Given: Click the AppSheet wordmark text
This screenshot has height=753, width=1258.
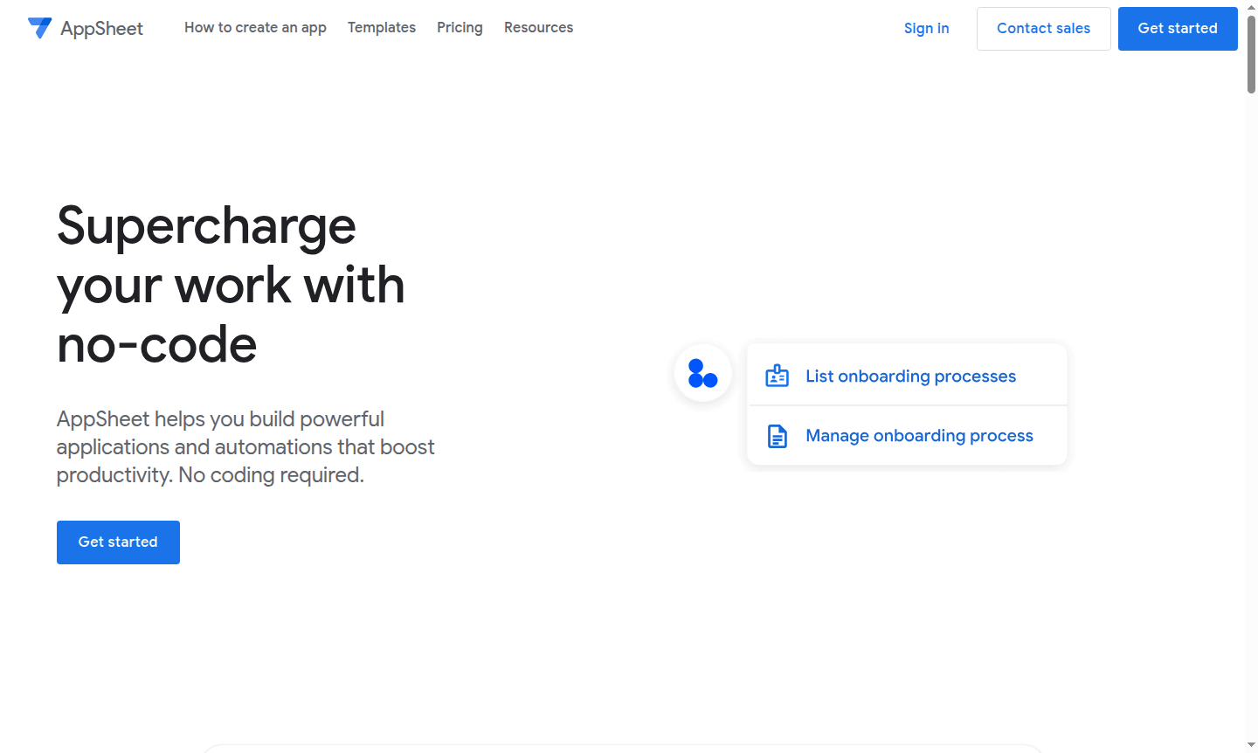Looking at the screenshot, I should [x=100, y=28].
